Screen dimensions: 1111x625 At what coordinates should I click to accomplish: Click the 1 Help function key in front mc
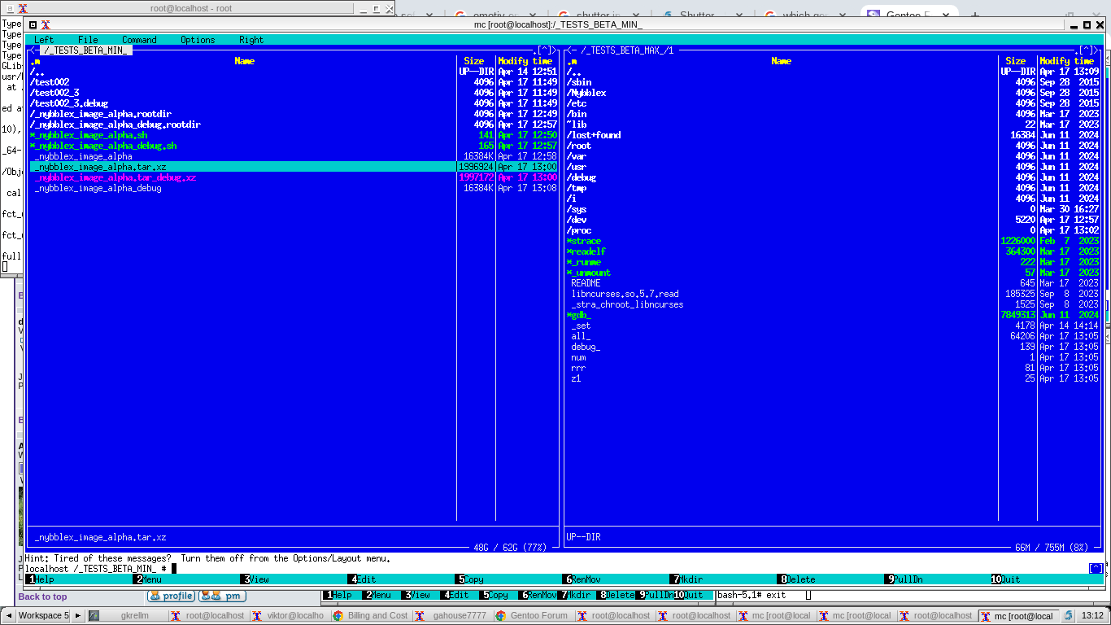tap(41, 579)
